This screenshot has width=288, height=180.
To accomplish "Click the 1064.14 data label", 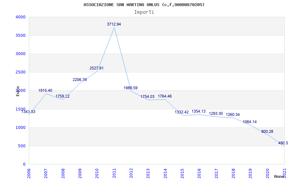I will 250,122.
